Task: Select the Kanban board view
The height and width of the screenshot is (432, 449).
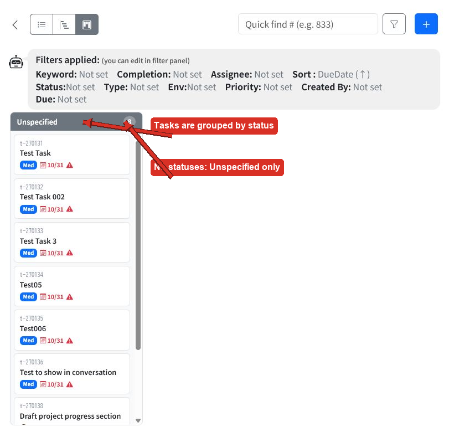Action: coord(87,24)
